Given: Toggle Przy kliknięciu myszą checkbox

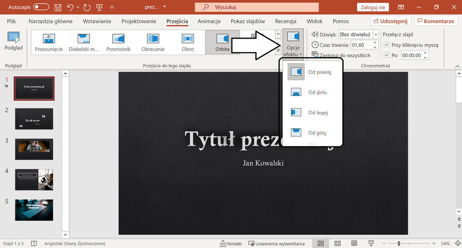Looking at the screenshot, I should pos(386,45).
